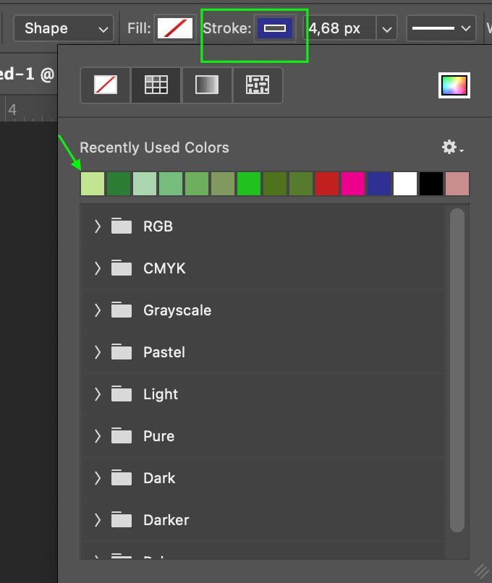Expand the CMYK color group
492x583 pixels.
[x=98, y=268]
